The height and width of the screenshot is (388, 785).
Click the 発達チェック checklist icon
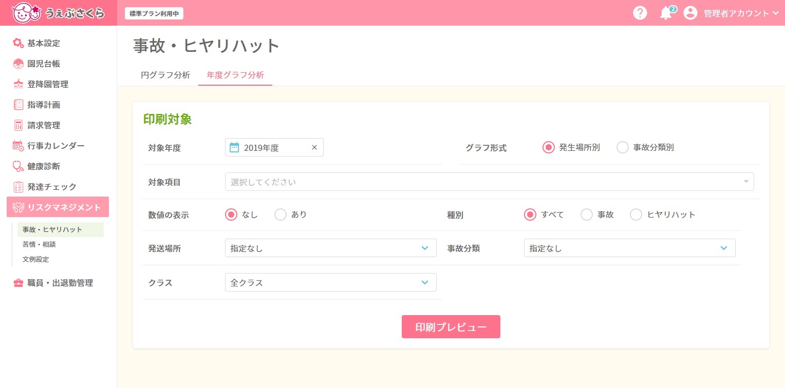pyautogui.click(x=18, y=187)
